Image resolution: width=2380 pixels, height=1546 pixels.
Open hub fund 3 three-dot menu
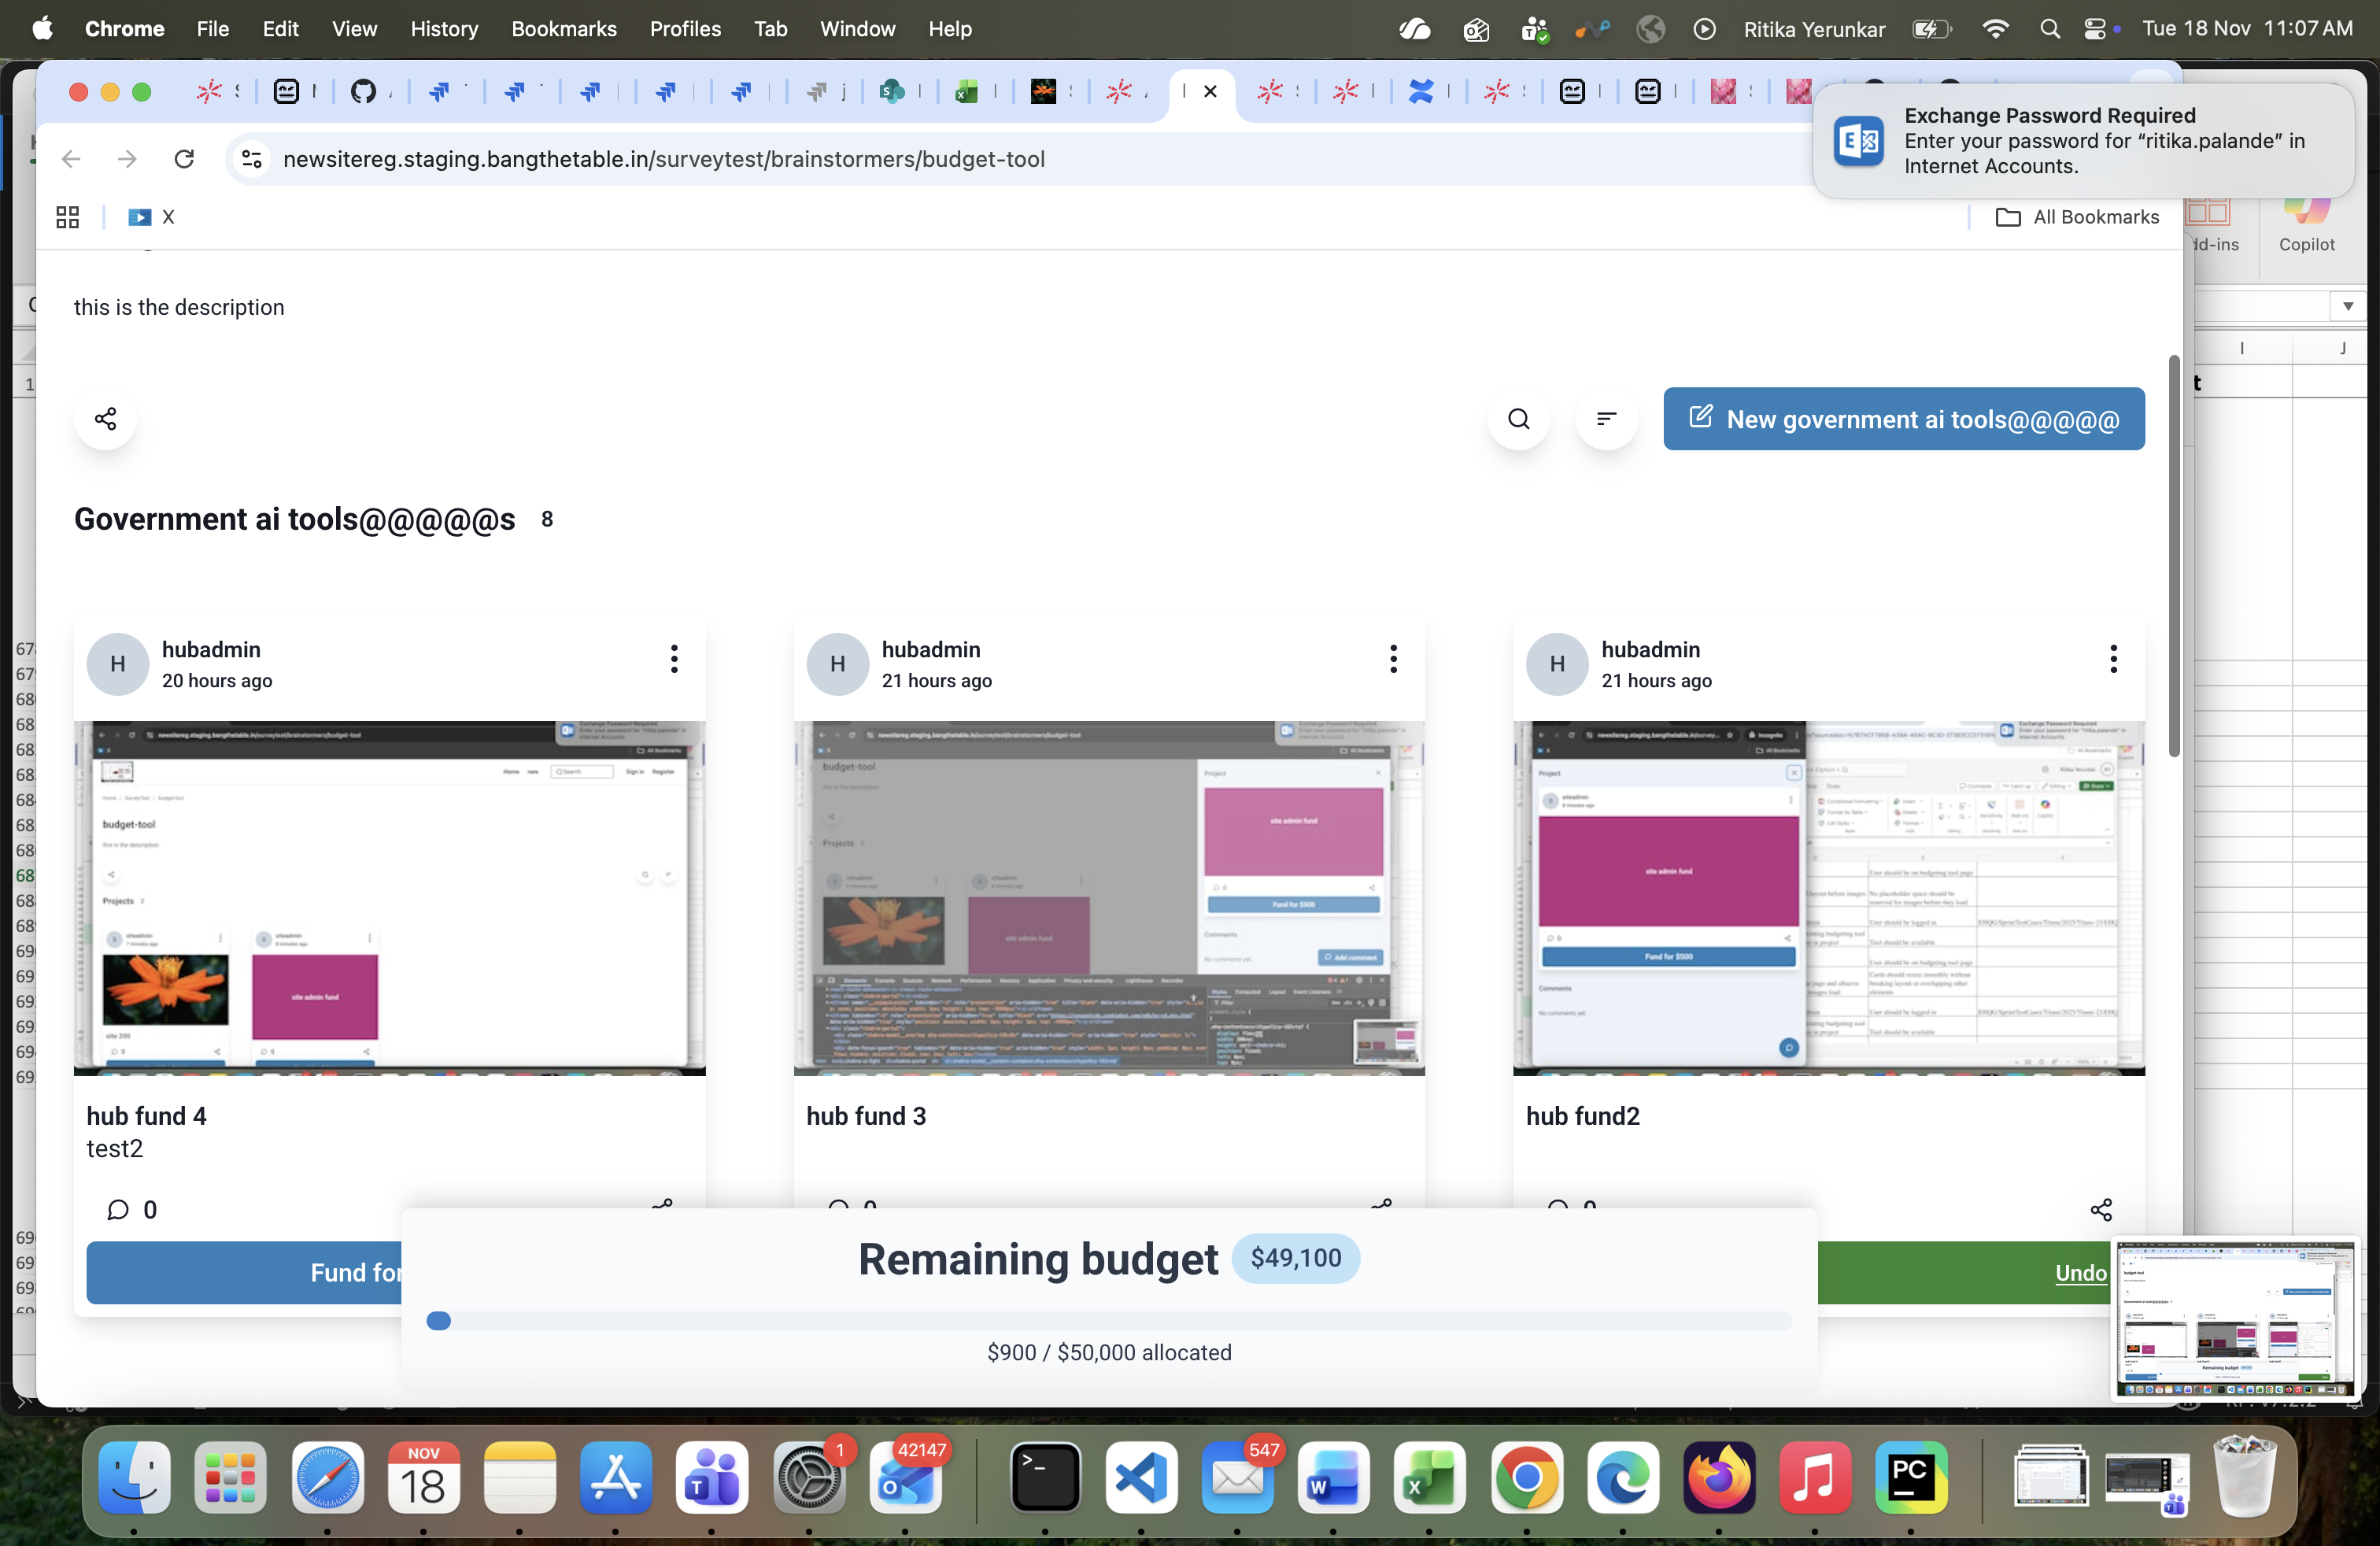coord(1393,659)
